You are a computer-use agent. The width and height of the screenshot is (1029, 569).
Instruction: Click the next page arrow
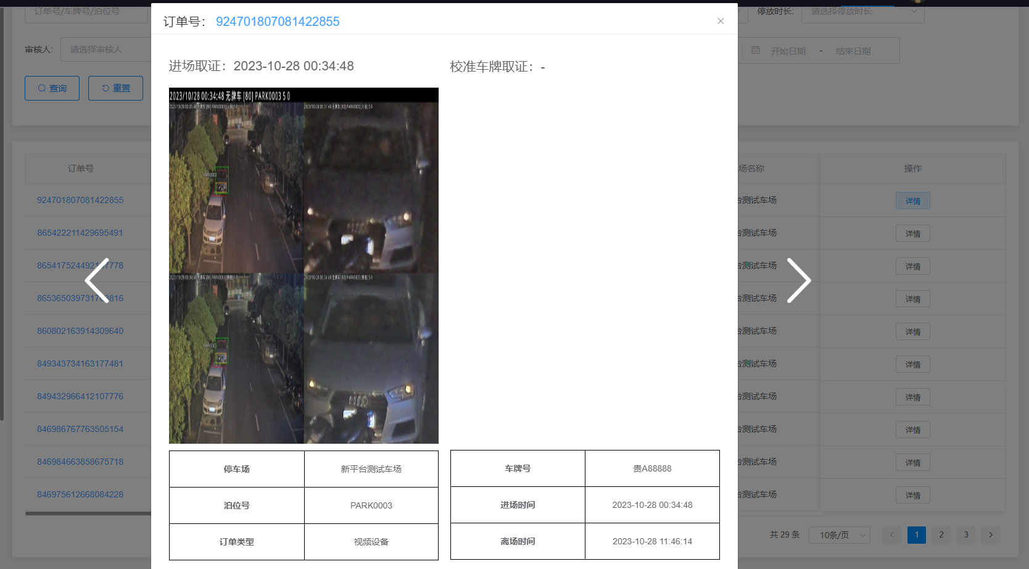990,534
